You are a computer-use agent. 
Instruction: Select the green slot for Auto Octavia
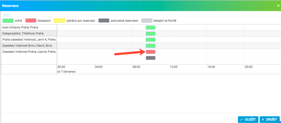click(151, 28)
